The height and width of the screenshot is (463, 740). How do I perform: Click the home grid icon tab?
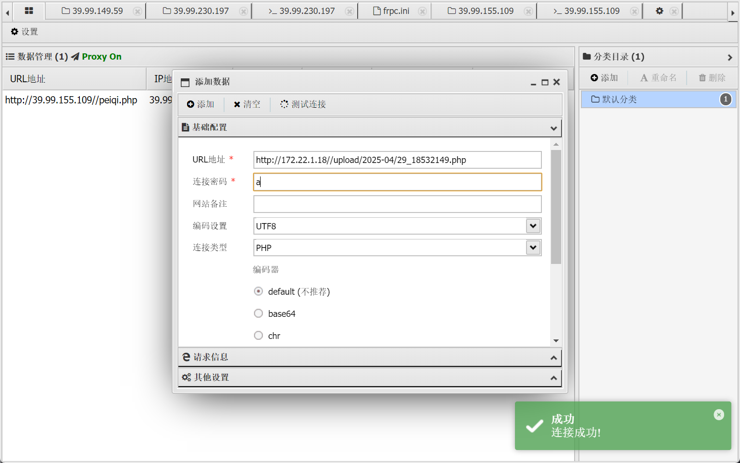(x=29, y=11)
